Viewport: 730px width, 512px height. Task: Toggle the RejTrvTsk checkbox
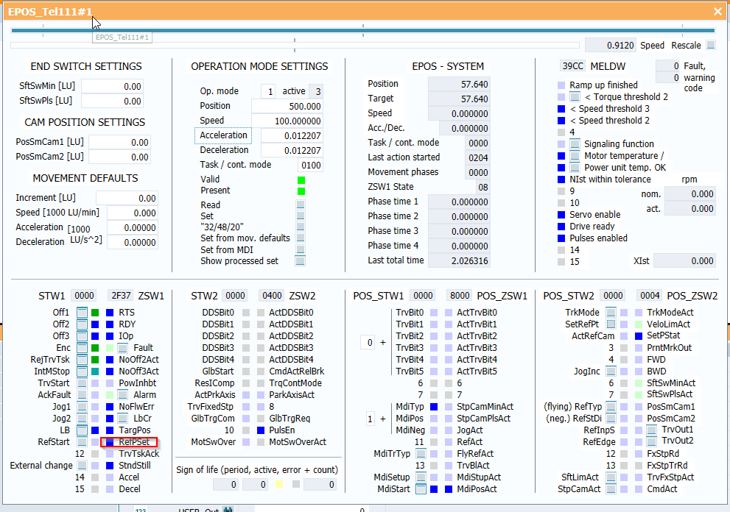point(82,360)
